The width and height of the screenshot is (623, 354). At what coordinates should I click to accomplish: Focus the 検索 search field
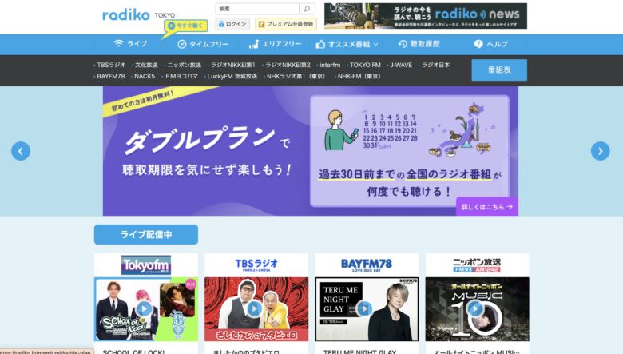257,8
